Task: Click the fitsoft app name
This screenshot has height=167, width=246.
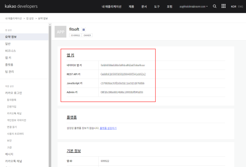Action: point(74,29)
